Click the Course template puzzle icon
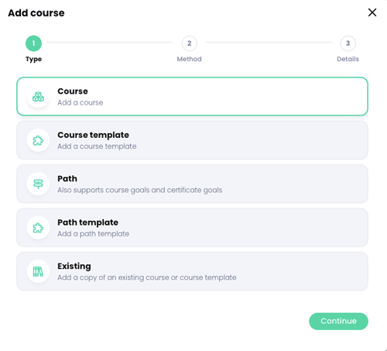Screen dimensions: 387x351 point(38,140)
